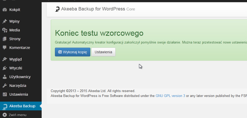
Task: Click the Narzędzia wrench icon
Action: 5,86
